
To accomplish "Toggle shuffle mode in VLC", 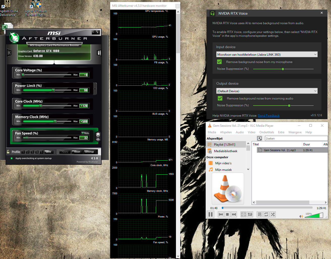I will 273,214.
